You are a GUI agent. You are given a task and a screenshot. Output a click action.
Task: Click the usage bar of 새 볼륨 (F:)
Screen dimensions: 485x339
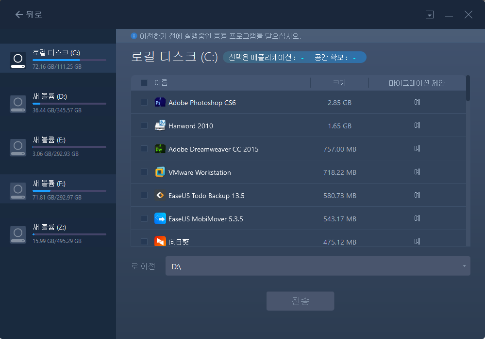69,191
